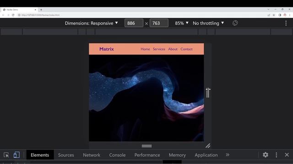Image resolution: width=293 pixels, height=164 pixels.
Task: Reload the page in browser
Action: click(x=13, y=15)
